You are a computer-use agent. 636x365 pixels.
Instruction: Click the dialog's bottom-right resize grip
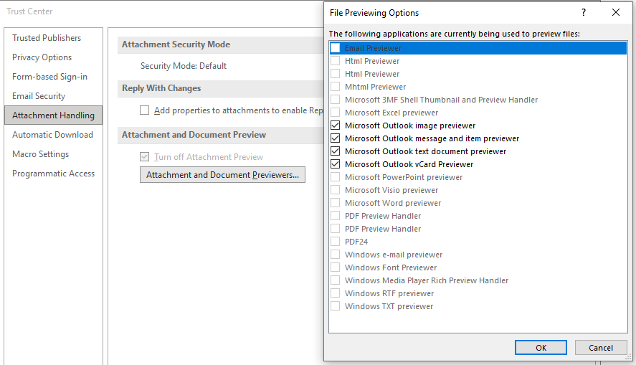628,357
